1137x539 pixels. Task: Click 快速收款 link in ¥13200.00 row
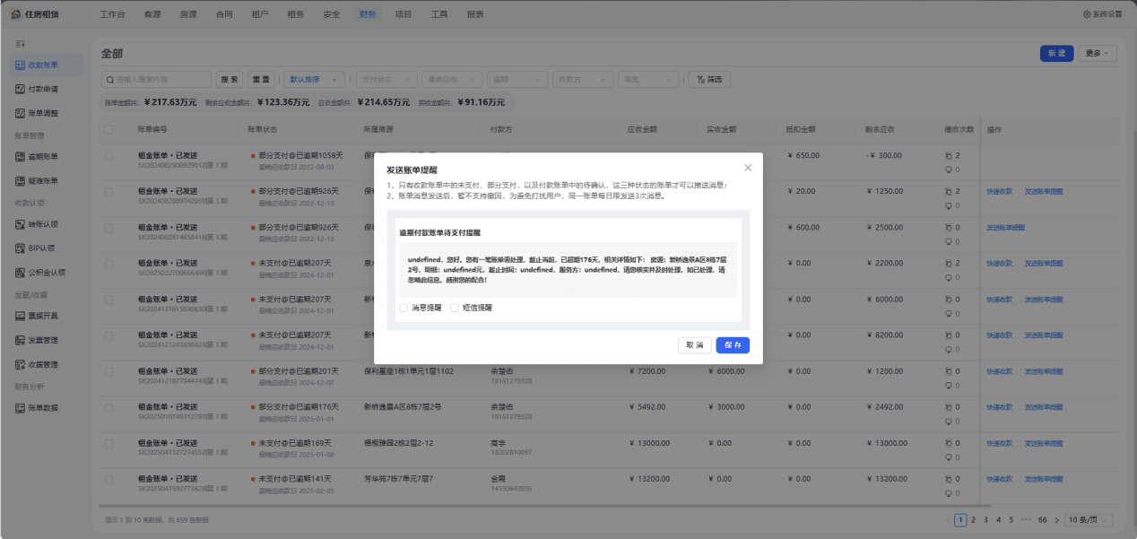click(x=999, y=479)
